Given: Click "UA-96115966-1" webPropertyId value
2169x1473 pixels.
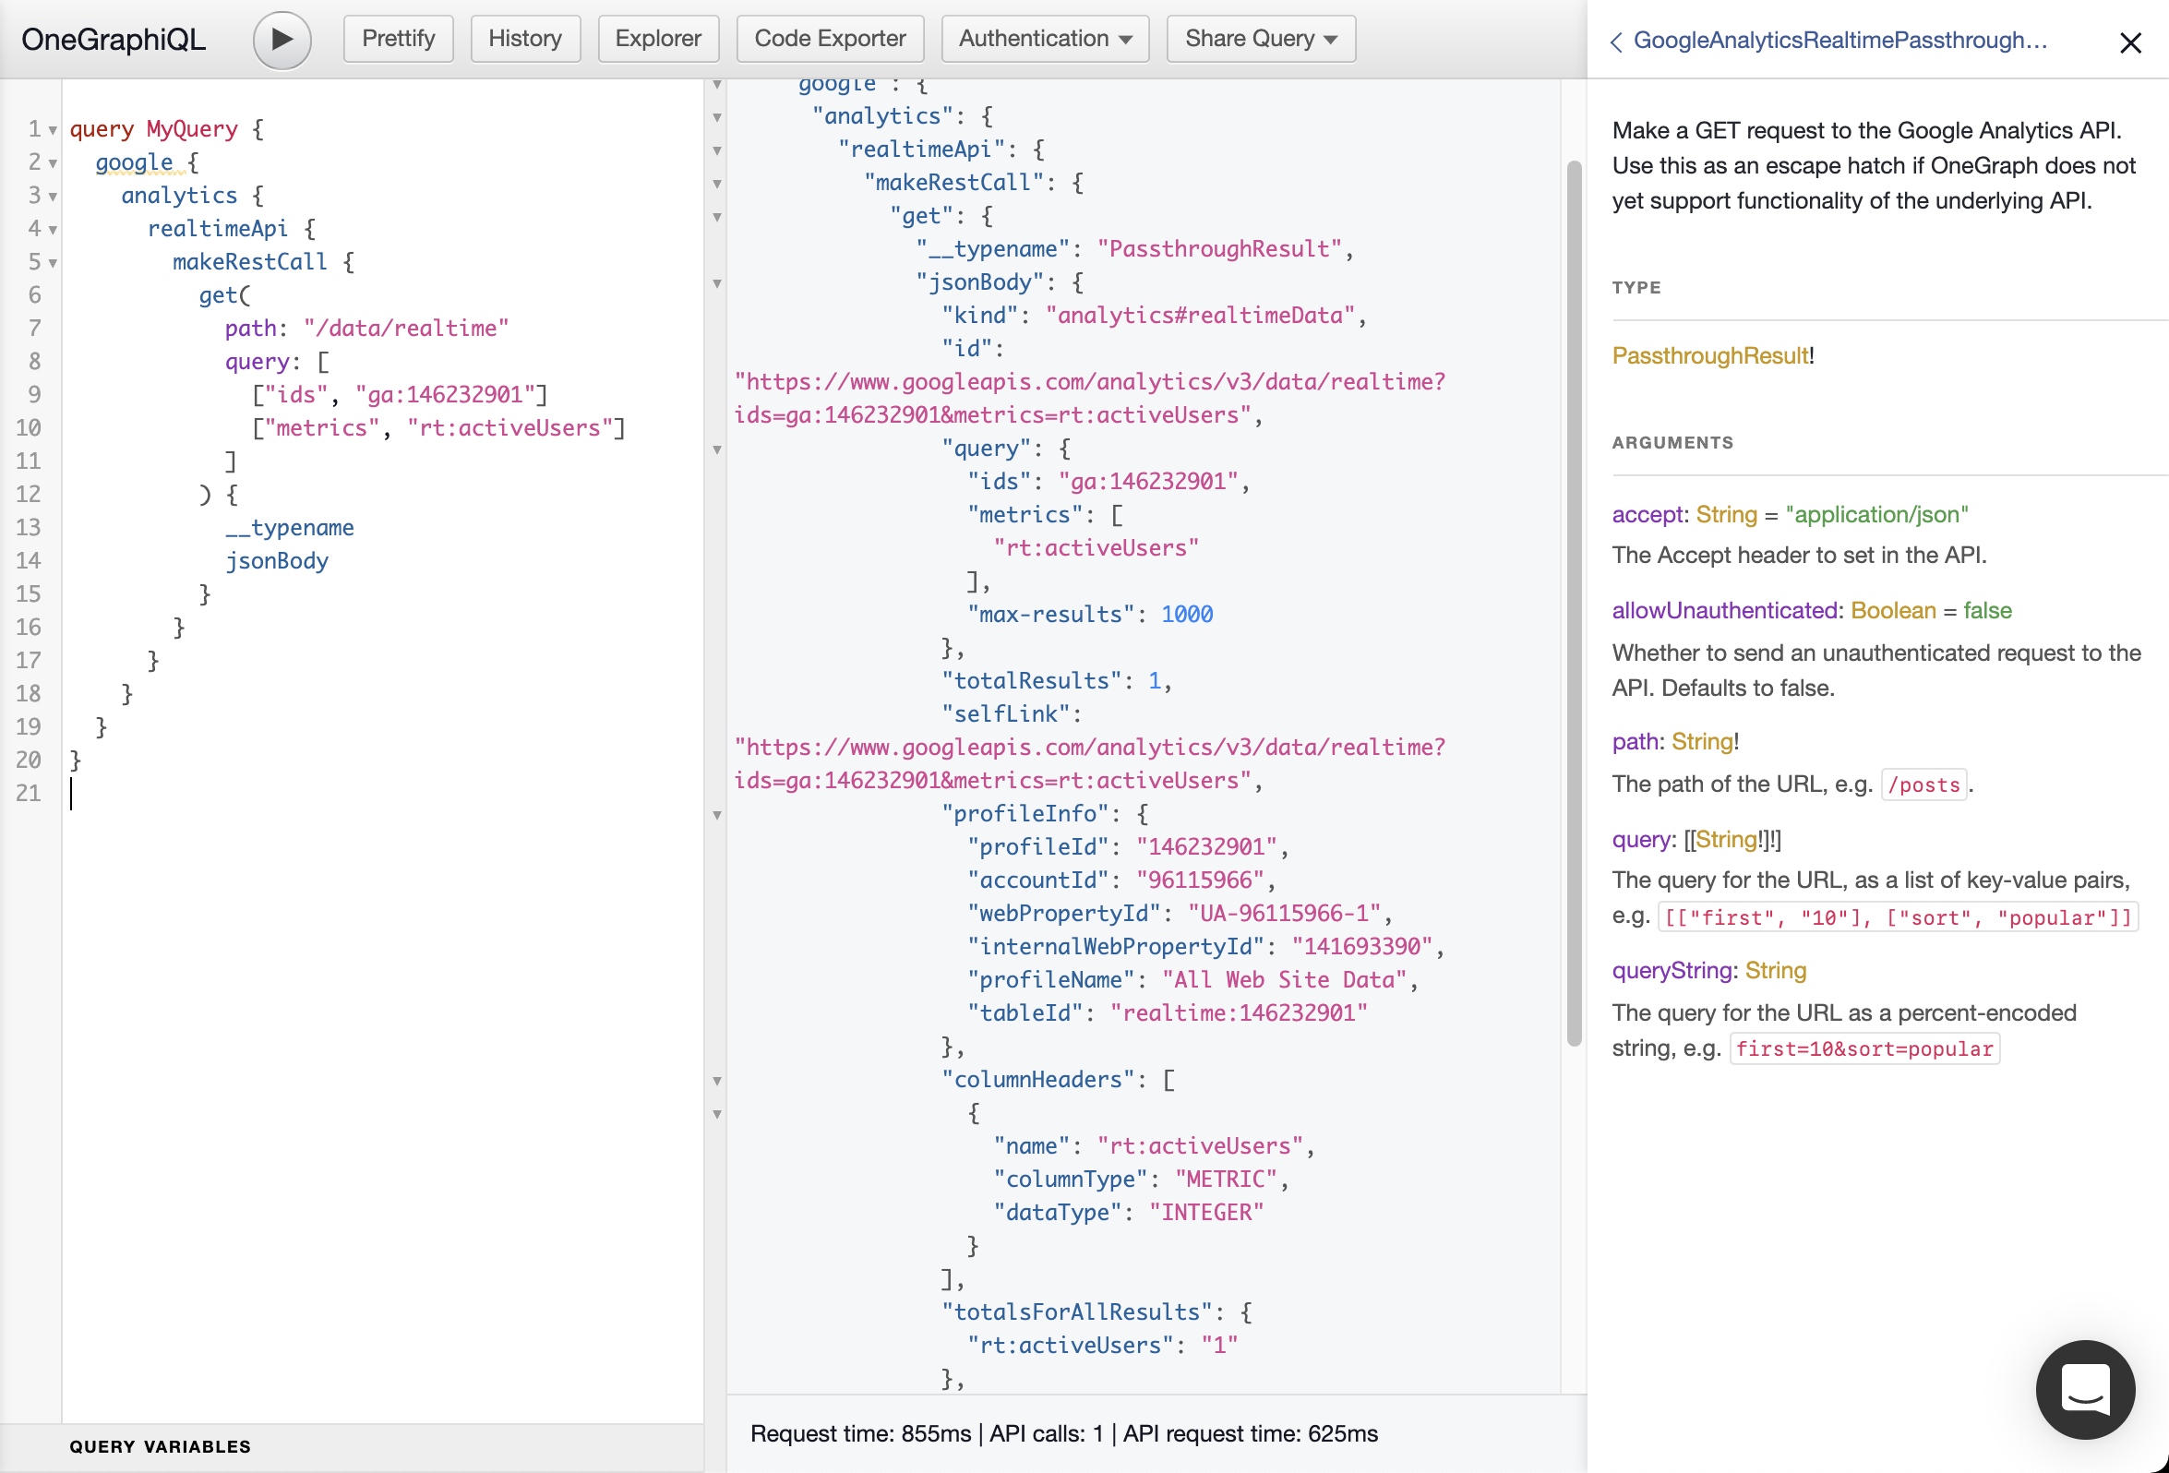Looking at the screenshot, I should [x=1283, y=913].
